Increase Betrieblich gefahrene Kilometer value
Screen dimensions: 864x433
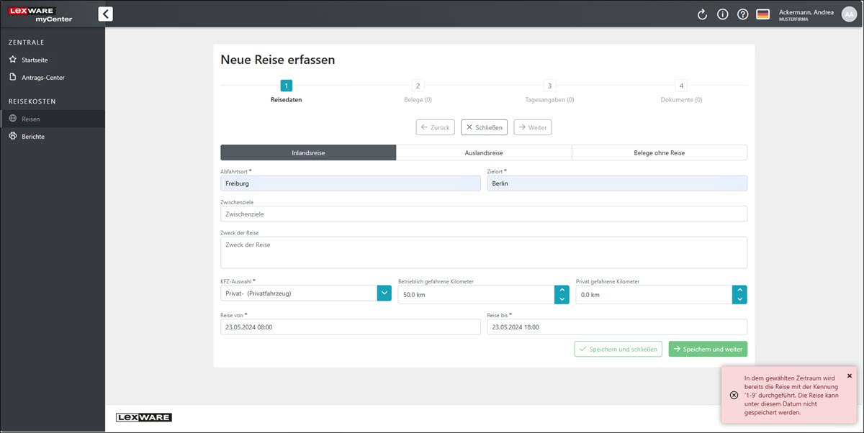coord(561,291)
